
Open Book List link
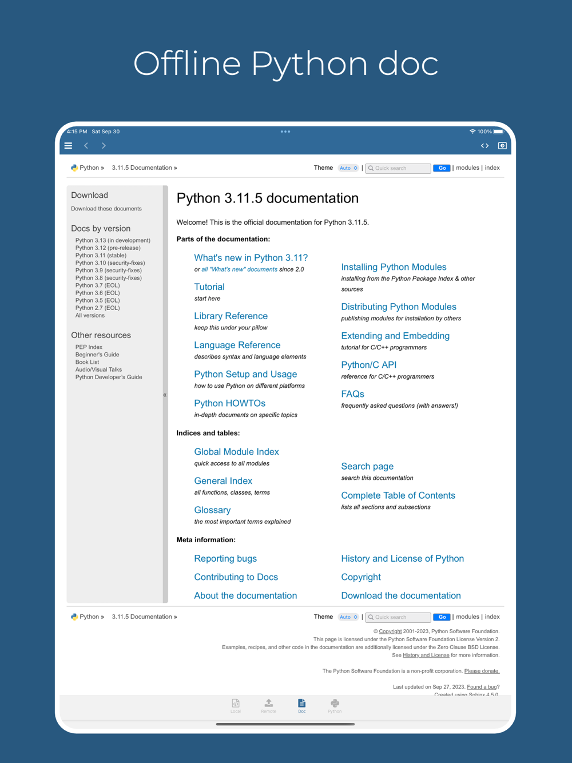(87, 361)
